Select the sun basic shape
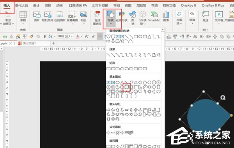The height and width of the screenshot is (148, 234). [x=149, y=92]
